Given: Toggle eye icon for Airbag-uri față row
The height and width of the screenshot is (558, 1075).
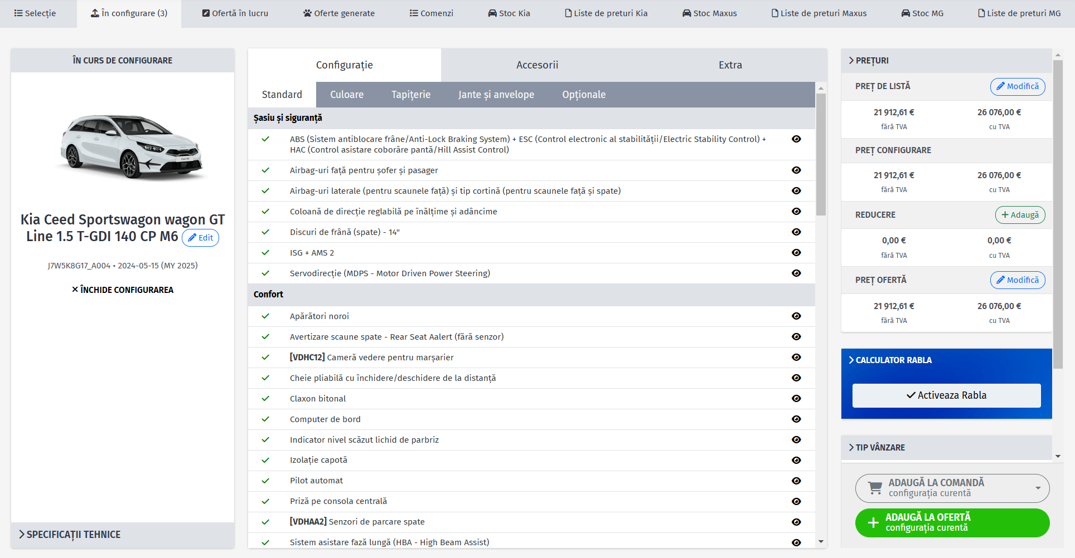Looking at the screenshot, I should point(796,170).
